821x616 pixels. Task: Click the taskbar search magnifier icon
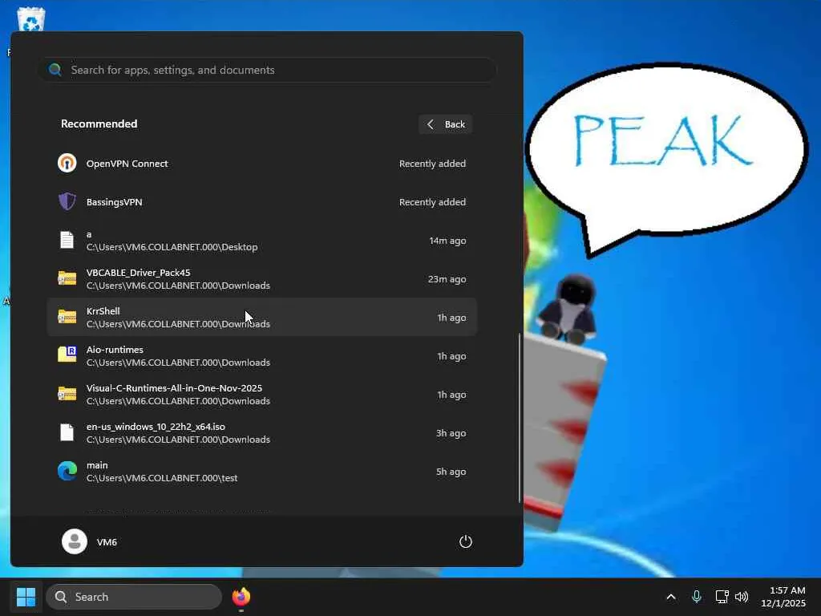tap(61, 597)
